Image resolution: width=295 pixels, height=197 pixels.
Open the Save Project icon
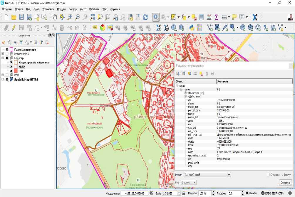21,17
